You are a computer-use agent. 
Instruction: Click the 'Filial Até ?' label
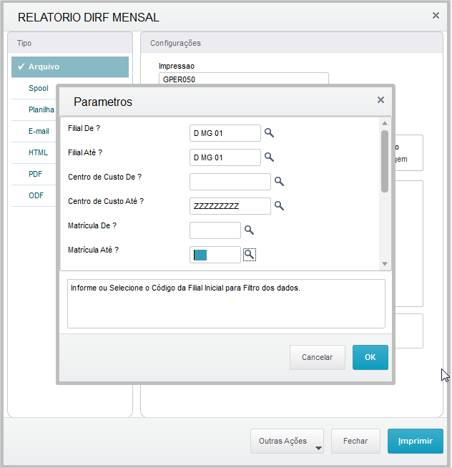[85, 153]
